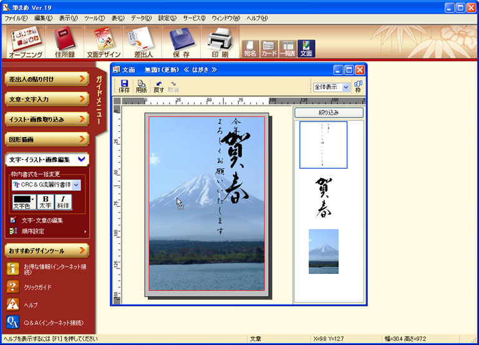Image resolution: width=479 pixels, height=345 pixels.
Task: Click the 絞り込み button
Action: click(329, 113)
